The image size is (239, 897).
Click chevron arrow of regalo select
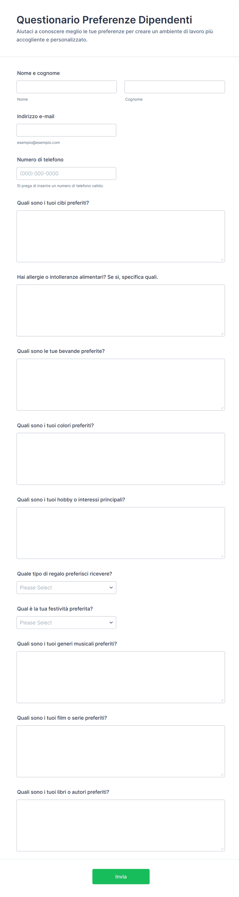click(x=111, y=587)
